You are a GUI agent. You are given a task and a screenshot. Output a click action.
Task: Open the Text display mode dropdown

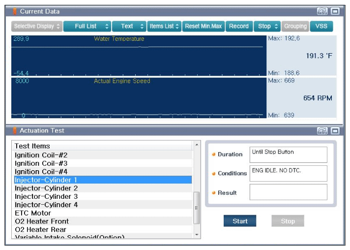click(x=129, y=27)
